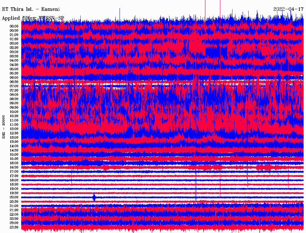Click the 18:30 time row label

coord(14,185)
